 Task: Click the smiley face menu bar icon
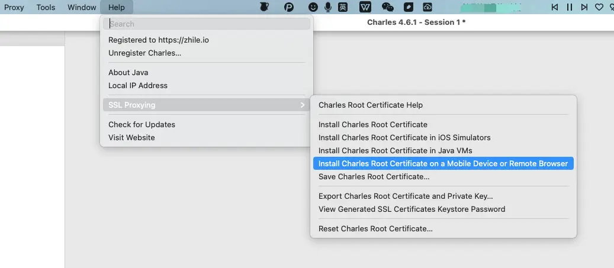[x=313, y=7]
